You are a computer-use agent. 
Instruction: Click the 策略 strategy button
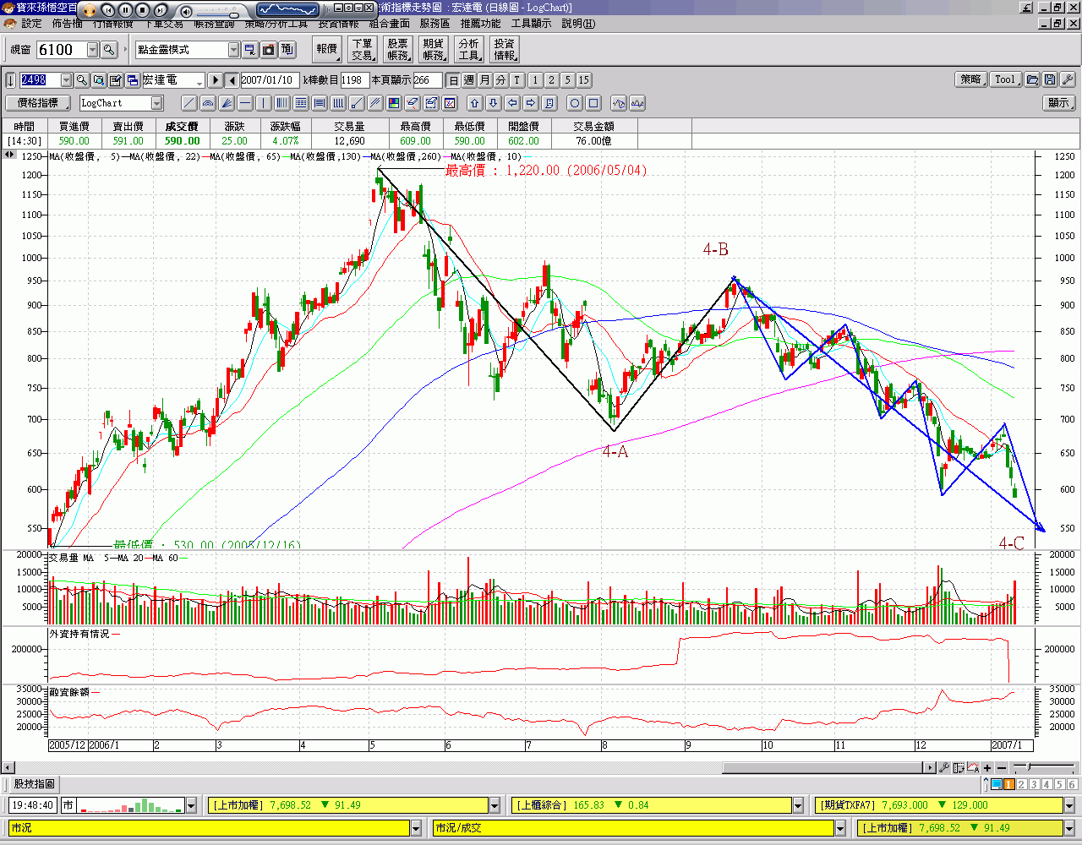point(971,79)
